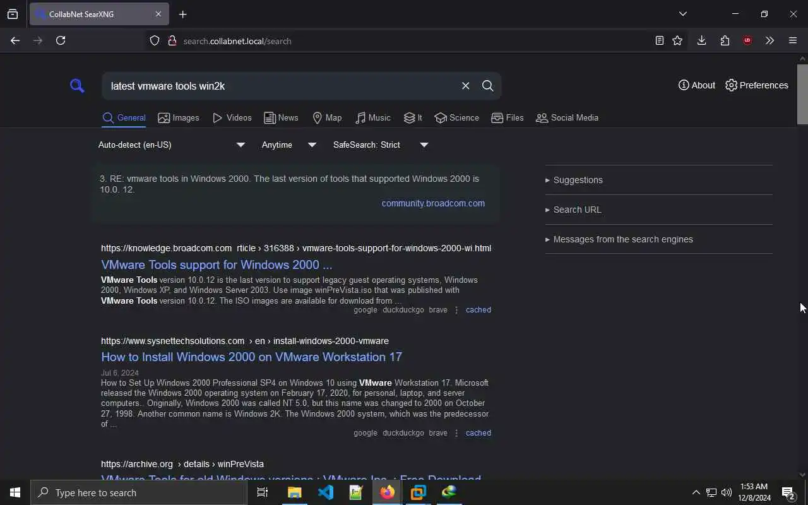Click the knowledge.broadcom.com result URL
The width and height of the screenshot is (808, 505).
[x=296, y=248]
